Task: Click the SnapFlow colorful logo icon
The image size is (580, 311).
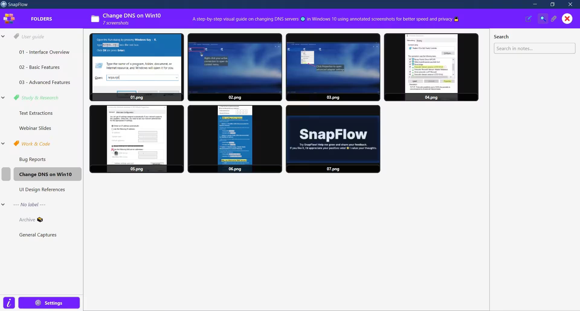Action: click(x=9, y=19)
